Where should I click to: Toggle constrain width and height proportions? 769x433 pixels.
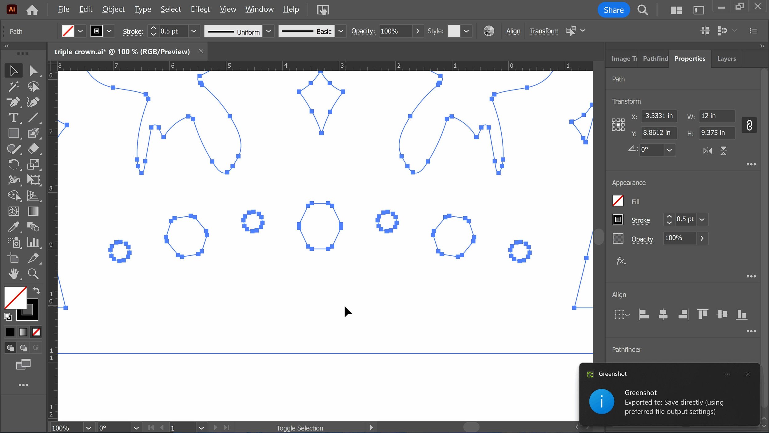pyautogui.click(x=749, y=125)
